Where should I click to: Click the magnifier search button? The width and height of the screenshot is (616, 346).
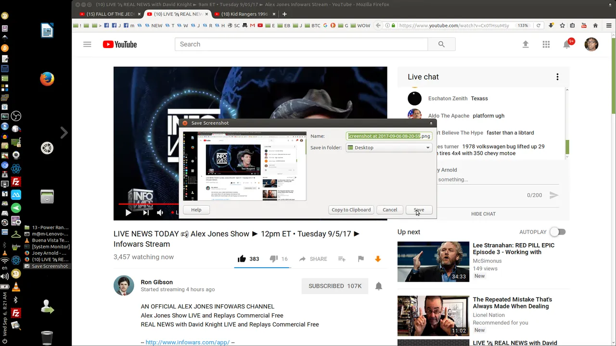coord(441,44)
